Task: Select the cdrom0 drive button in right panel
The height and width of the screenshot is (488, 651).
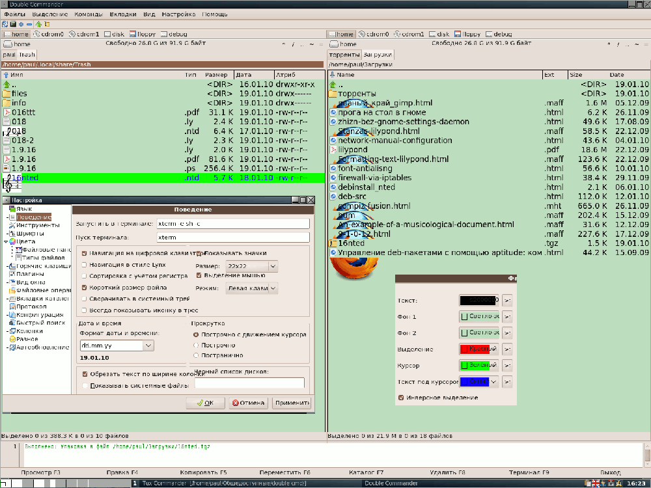Action: click(x=374, y=34)
